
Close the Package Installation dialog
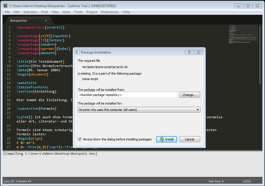pos(198,52)
